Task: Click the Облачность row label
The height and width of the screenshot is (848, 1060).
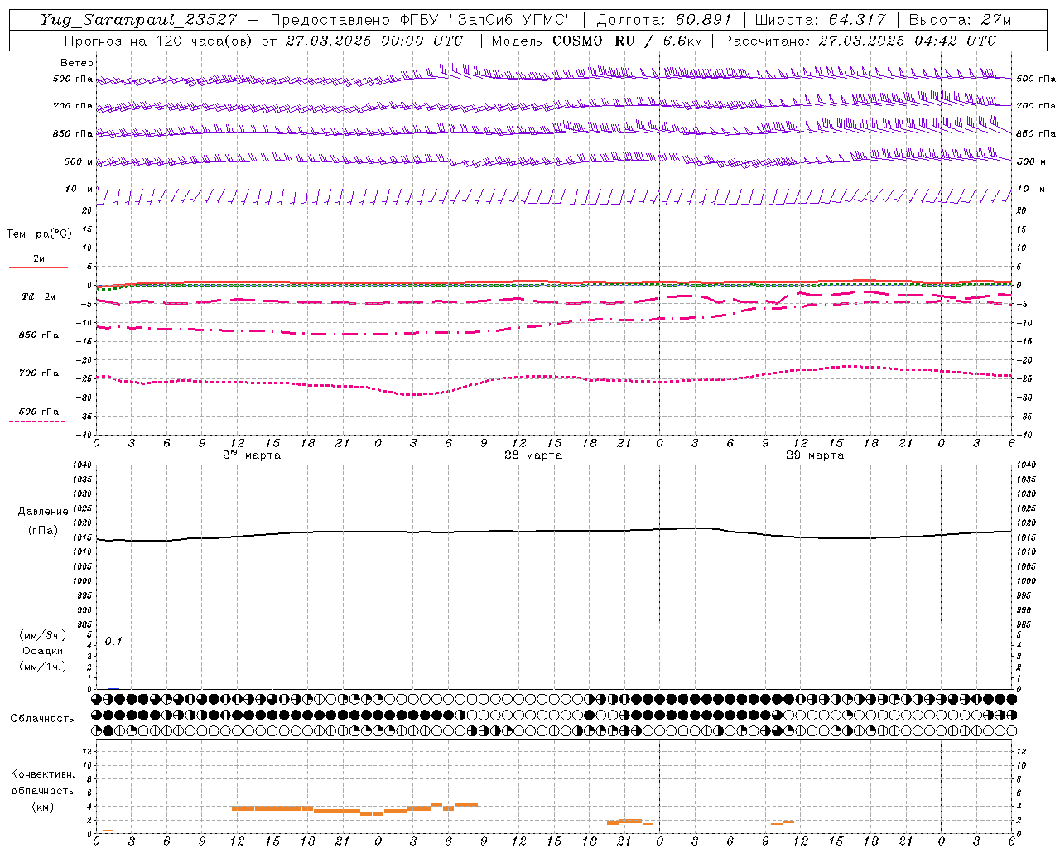Action: pos(42,719)
